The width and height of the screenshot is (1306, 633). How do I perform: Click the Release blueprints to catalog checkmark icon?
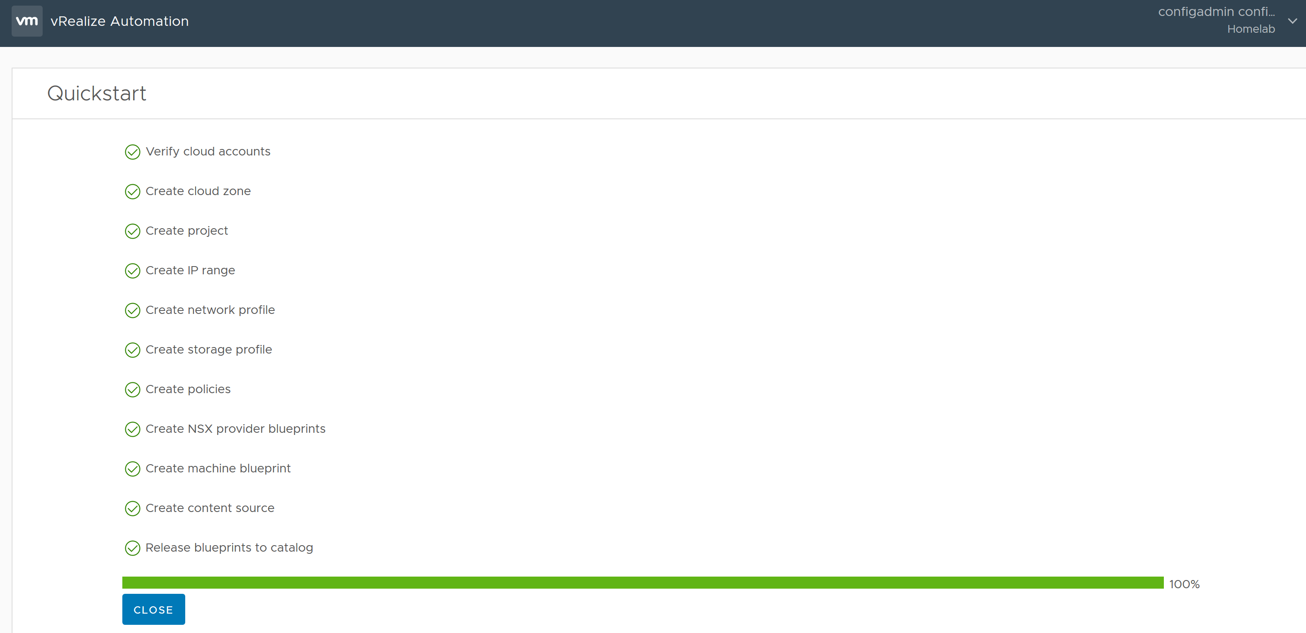[x=132, y=547]
